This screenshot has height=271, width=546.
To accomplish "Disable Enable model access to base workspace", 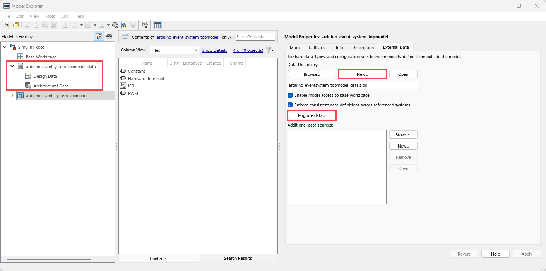I will coord(290,95).
